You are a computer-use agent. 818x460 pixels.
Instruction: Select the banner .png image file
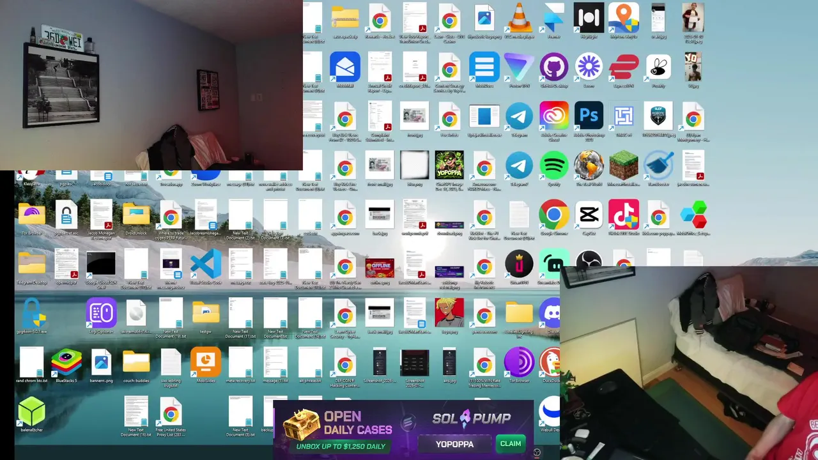(101, 363)
